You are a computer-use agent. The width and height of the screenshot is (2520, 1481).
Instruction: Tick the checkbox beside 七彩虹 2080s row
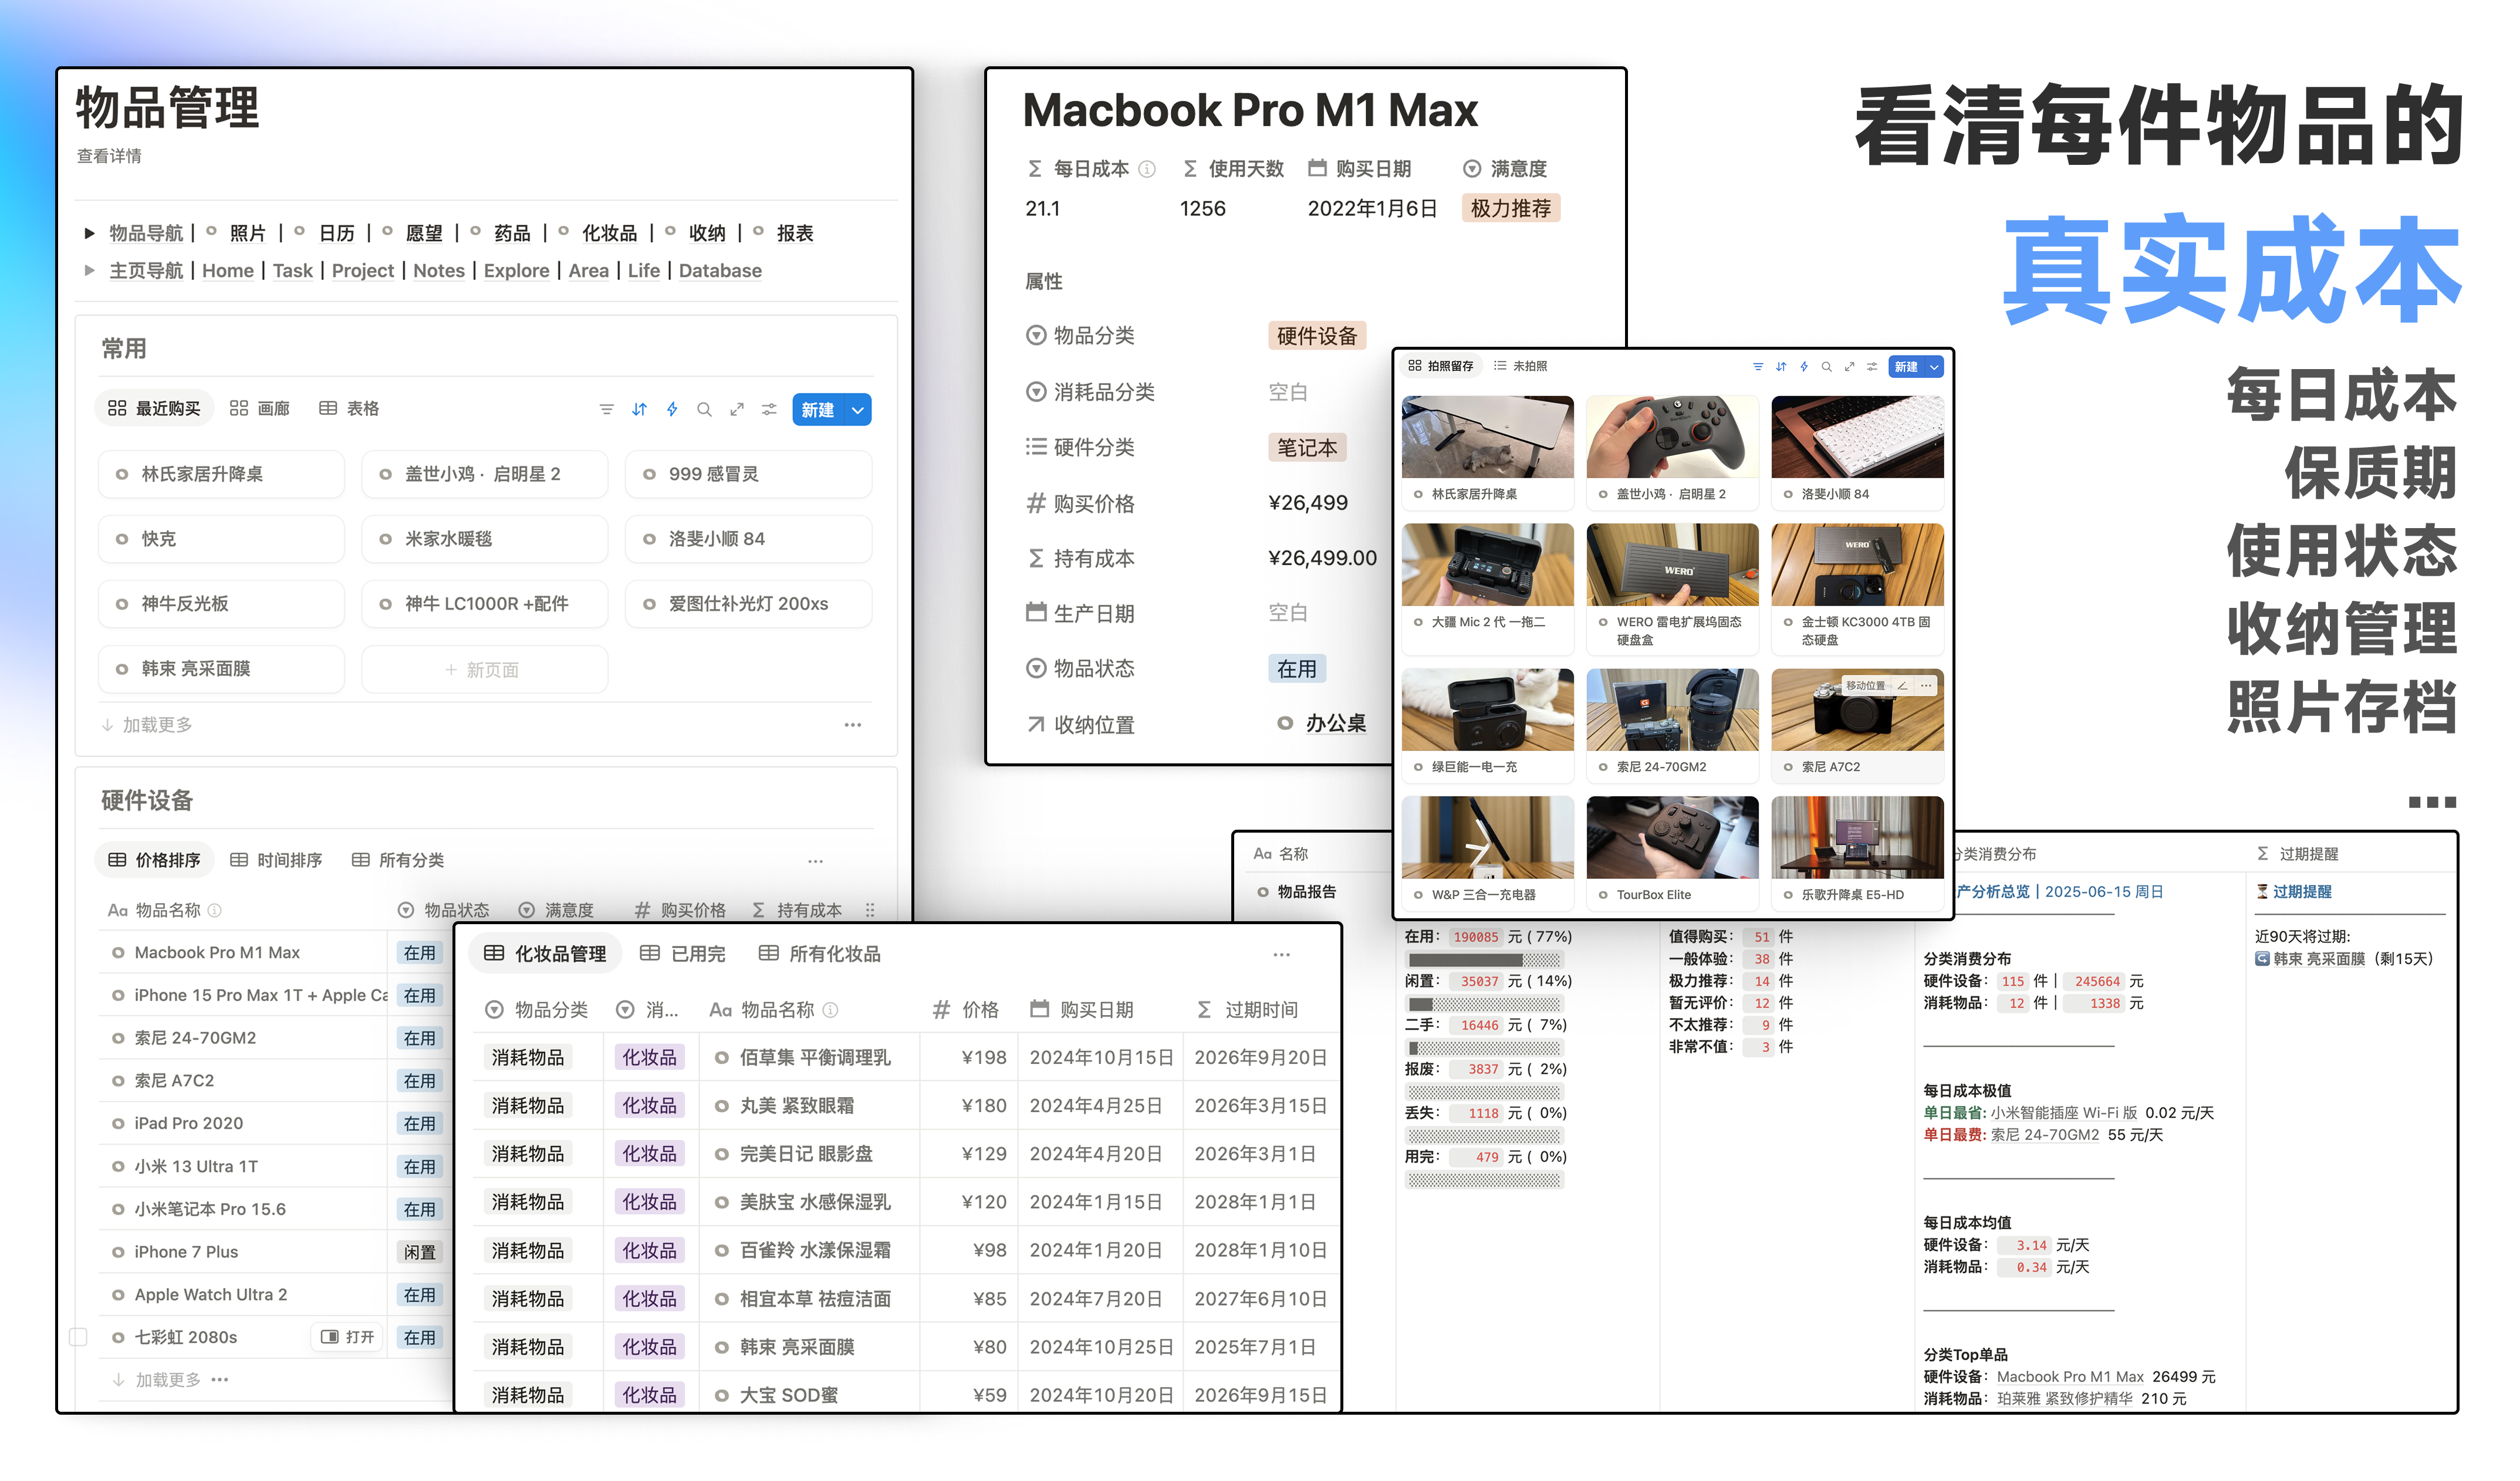pos(79,1338)
